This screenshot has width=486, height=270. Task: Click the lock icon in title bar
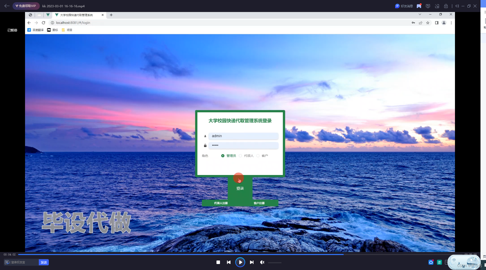(x=446, y=6)
